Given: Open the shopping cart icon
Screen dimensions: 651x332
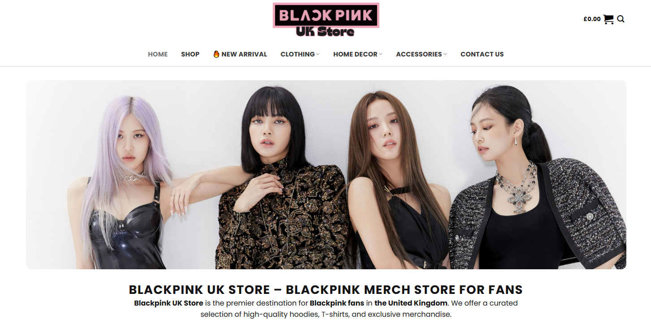Looking at the screenshot, I should tap(608, 19).
